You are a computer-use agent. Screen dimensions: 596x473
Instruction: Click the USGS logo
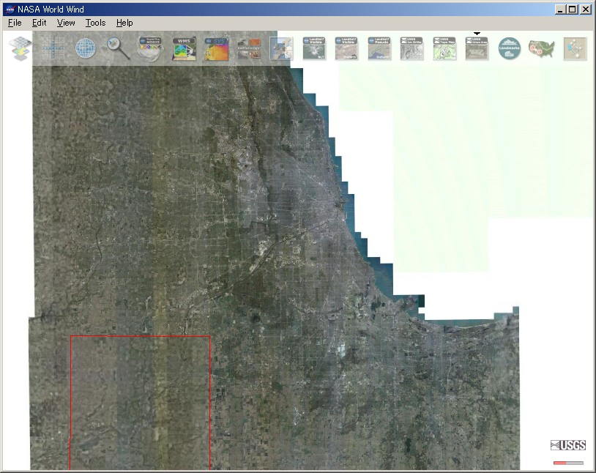[567, 445]
